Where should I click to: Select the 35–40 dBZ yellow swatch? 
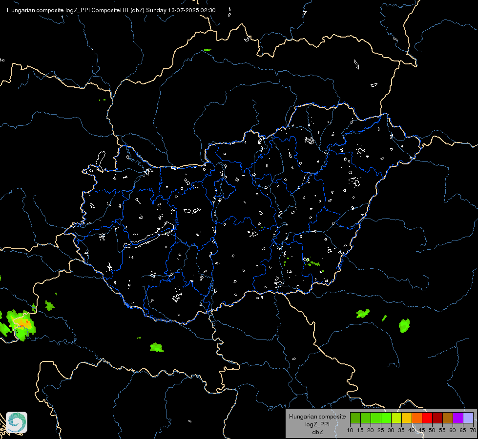tap(407, 418)
